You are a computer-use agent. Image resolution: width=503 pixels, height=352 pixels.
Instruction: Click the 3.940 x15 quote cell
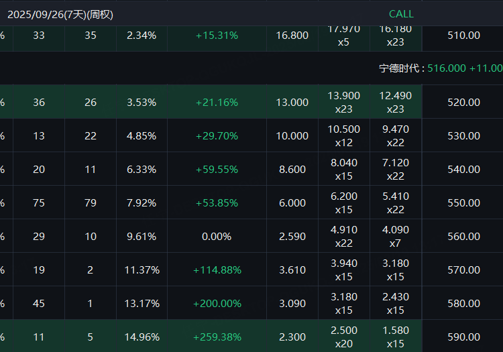[344, 270]
